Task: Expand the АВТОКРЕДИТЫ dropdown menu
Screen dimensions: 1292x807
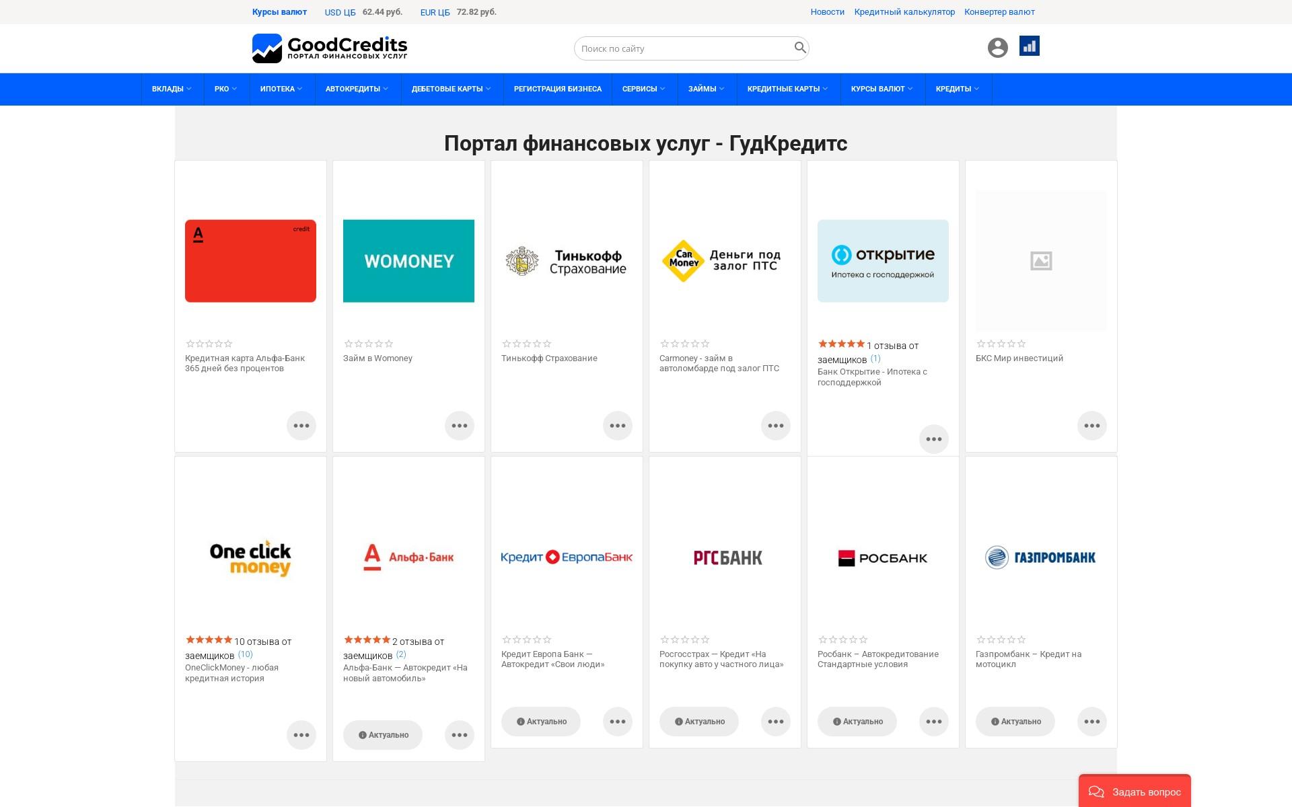Action: coord(357,89)
